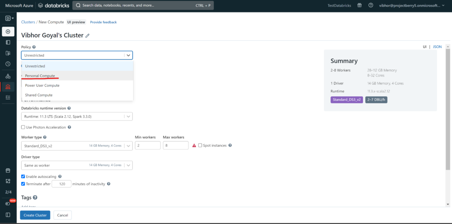The height and width of the screenshot is (224, 452).
Task: Click inactivity termination help icon
Action: 109,184
